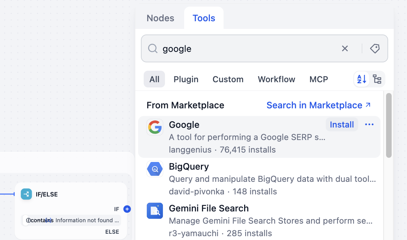The image size is (407, 240).
Task: Click the IF/ELSE node title
Action: (x=47, y=194)
